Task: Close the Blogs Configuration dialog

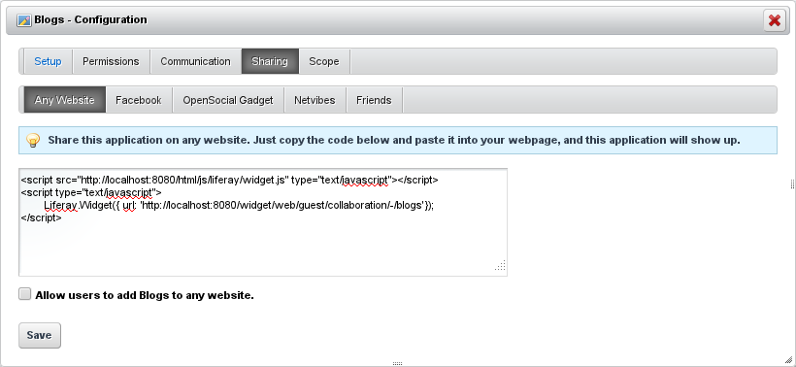Action: click(x=775, y=20)
